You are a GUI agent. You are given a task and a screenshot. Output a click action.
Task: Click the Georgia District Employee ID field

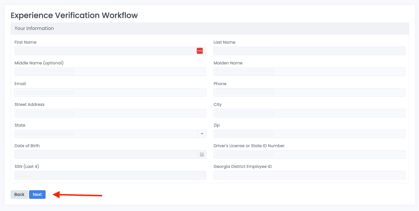[x=309, y=175]
